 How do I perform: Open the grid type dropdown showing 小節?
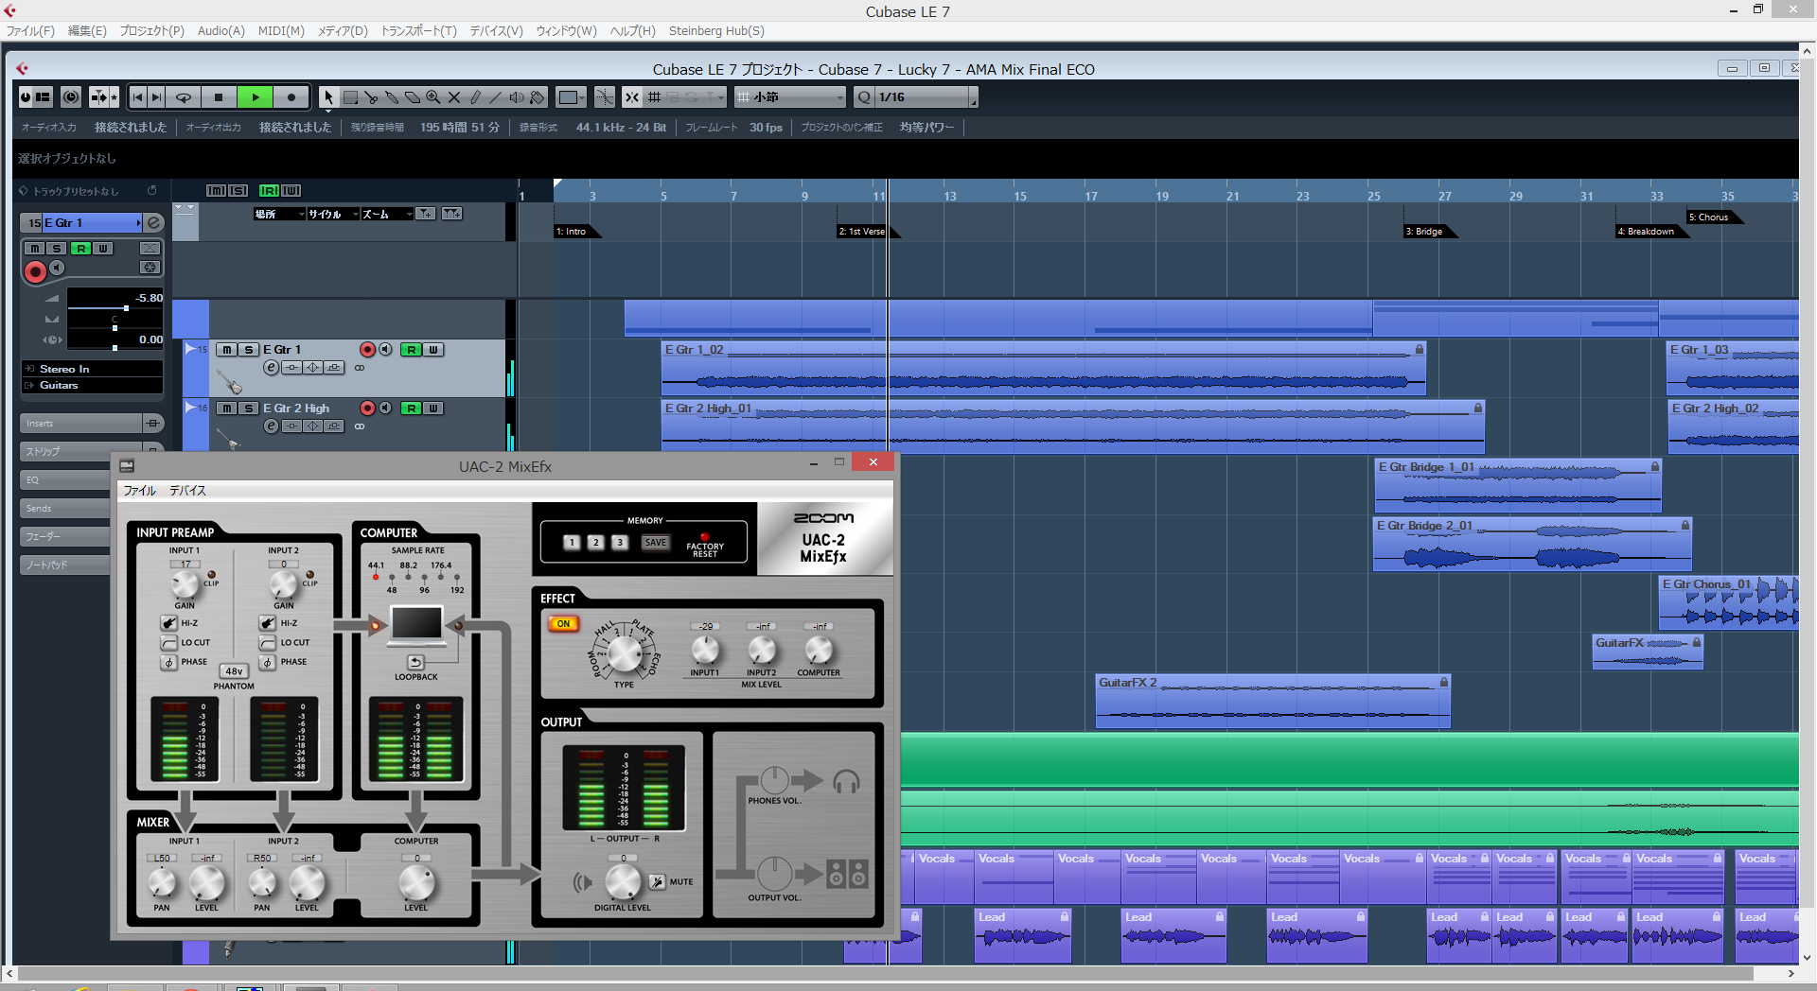click(x=790, y=97)
